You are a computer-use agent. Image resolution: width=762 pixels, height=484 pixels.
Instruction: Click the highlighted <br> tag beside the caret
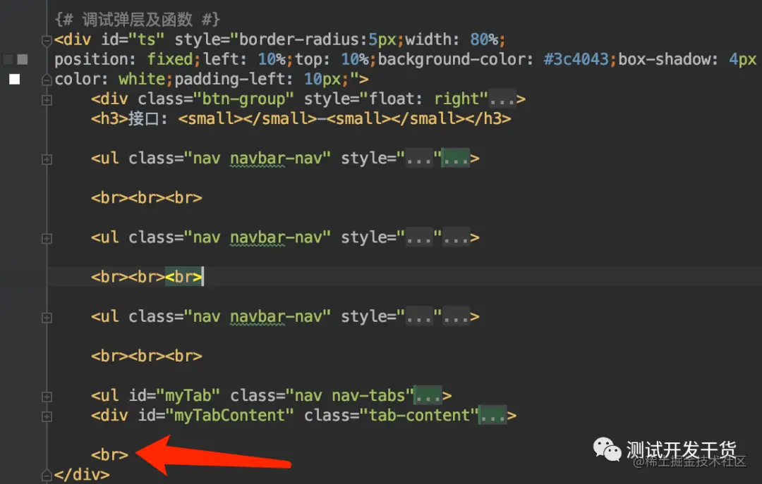[183, 277]
